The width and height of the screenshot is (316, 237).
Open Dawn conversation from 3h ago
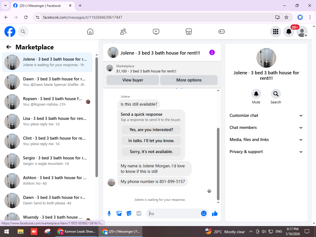[x=47, y=82]
